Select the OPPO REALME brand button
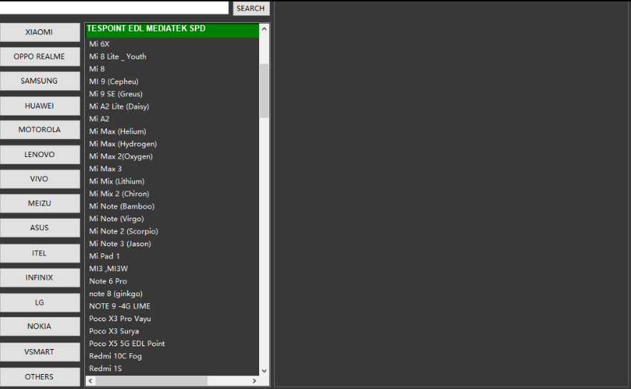This screenshot has width=631, height=389. (x=39, y=56)
